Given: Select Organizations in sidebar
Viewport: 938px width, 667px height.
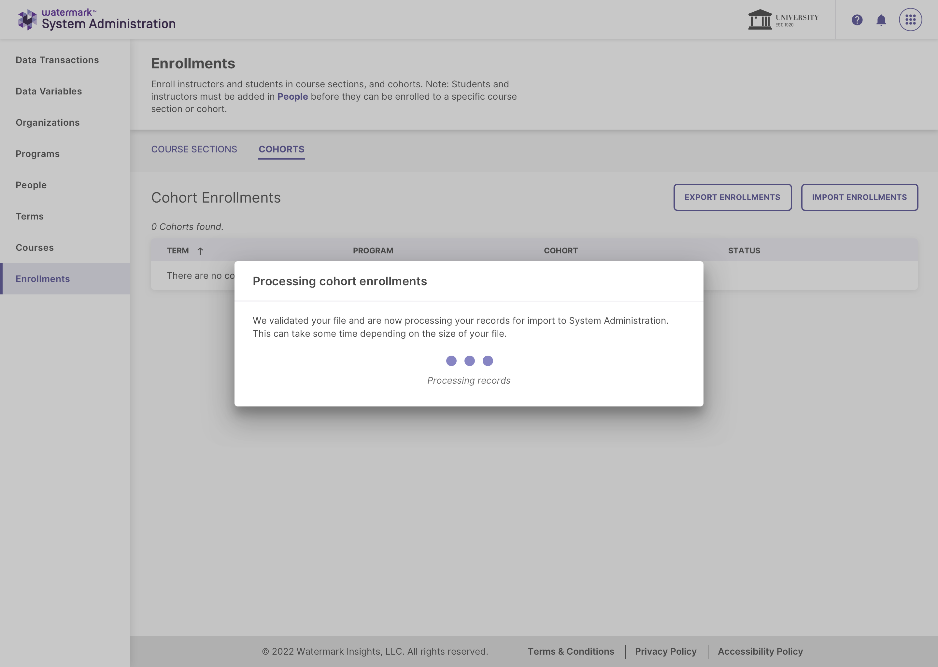Looking at the screenshot, I should tap(48, 122).
